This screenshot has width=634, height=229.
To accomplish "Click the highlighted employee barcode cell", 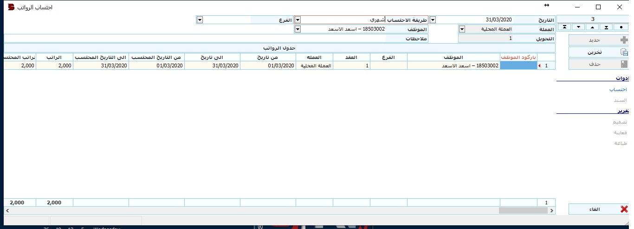I will click(x=518, y=66).
